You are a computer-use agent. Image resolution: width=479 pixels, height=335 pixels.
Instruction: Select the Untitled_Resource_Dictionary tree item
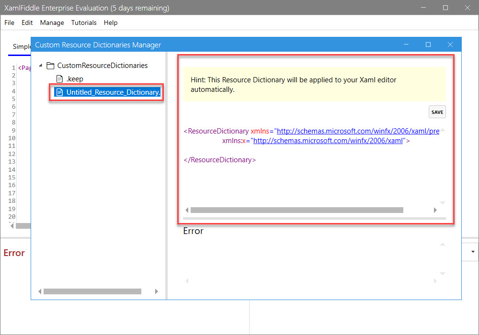[x=107, y=92]
